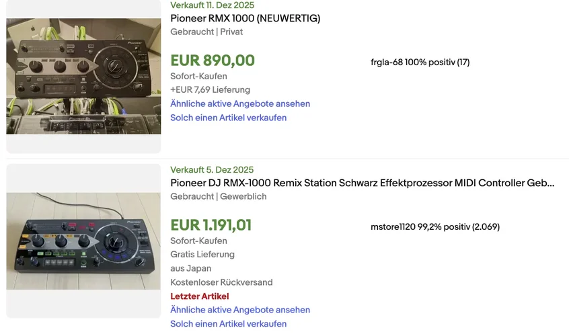
Task: Click the red "Letzter Artikel" label
Action: click(x=199, y=296)
